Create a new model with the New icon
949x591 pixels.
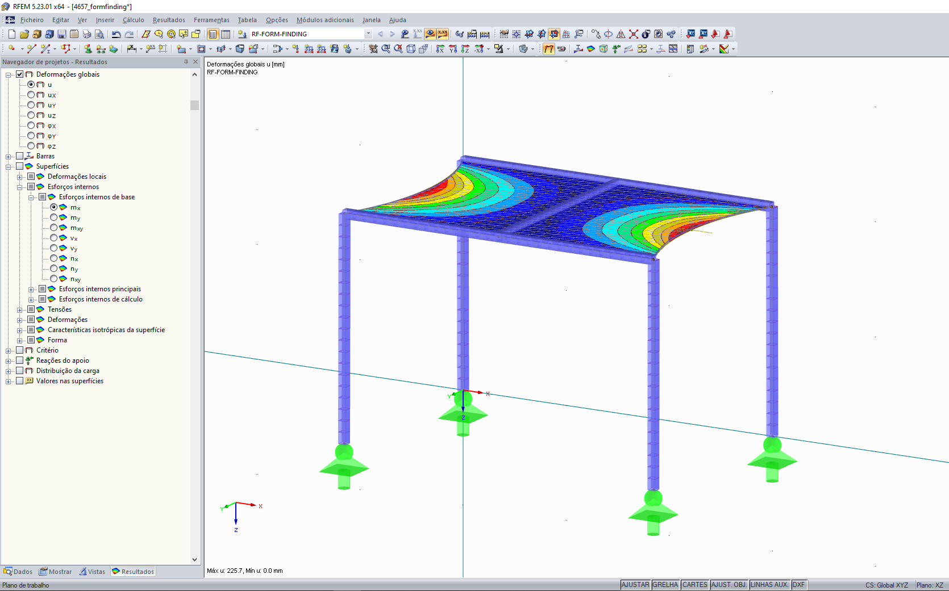click(x=11, y=34)
